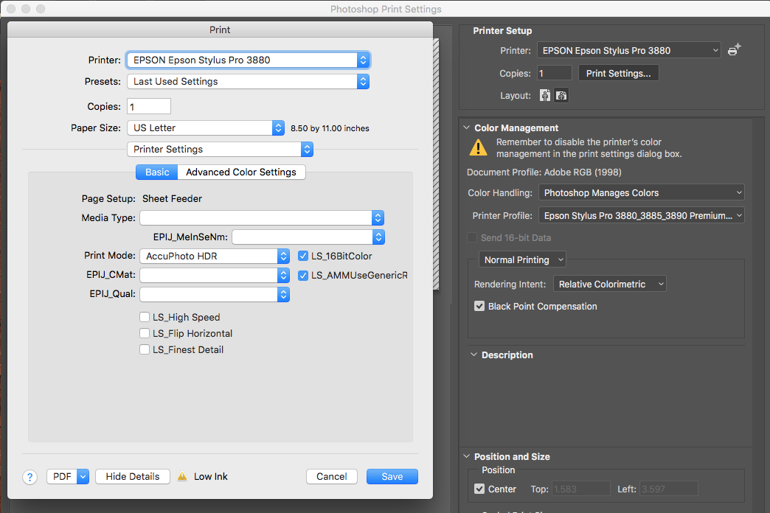Open the EPIJ_Qual dropdown
The width and height of the screenshot is (770, 513).
pos(215,294)
